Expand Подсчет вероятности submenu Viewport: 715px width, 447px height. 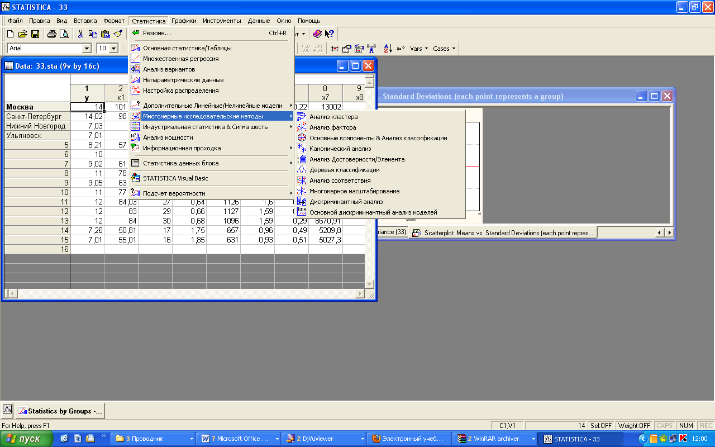(x=212, y=193)
